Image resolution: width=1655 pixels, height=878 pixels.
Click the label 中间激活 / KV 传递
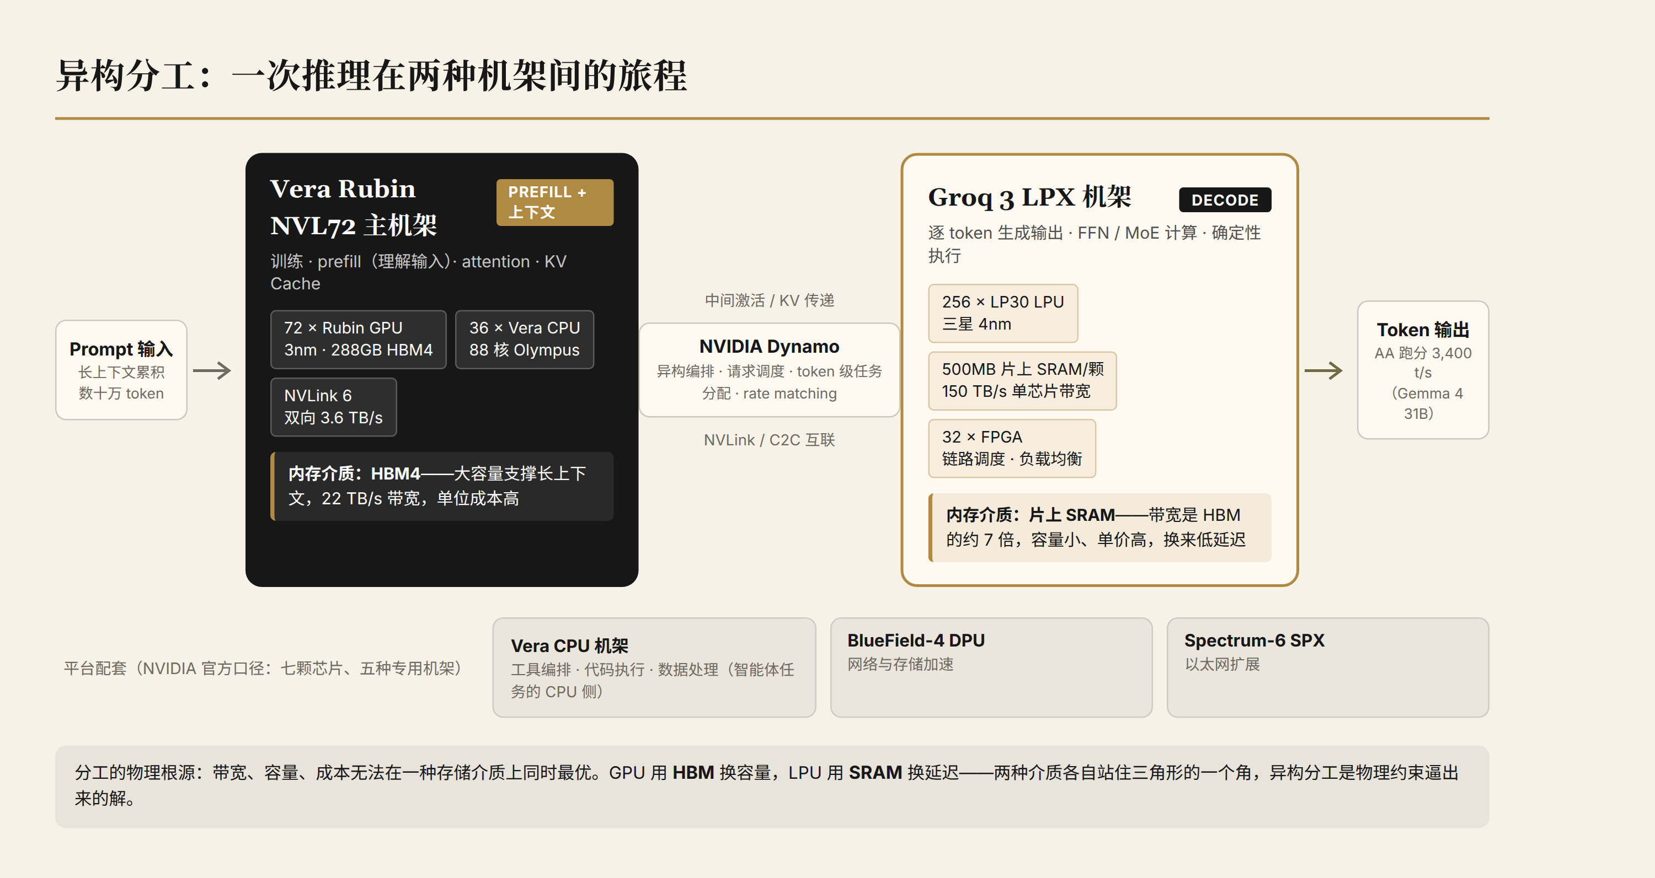click(x=769, y=300)
